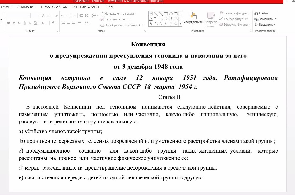Increase font size with the large A icon

point(43,15)
